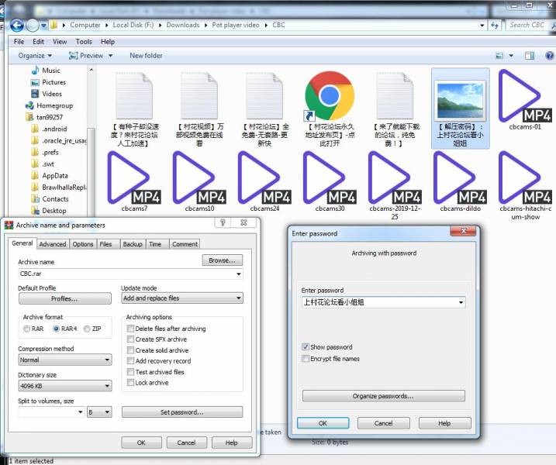Screen dimensions: 556x465
Task: Open the Tools menu in Explorer
Action: [84, 42]
